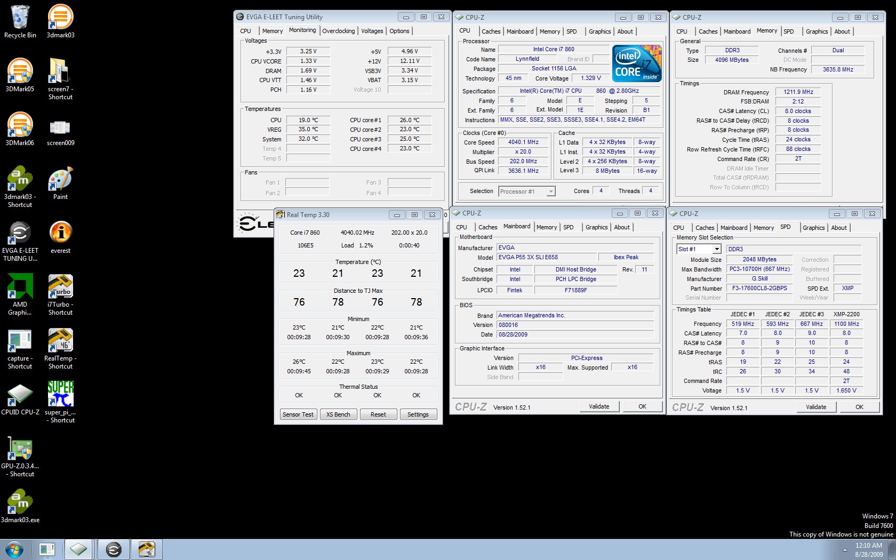896x560 pixels.
Task: Click the Intel Core i7 logo
Action: coord(637,63)
